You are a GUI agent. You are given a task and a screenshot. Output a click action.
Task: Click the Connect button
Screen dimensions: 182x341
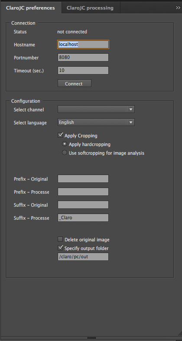75,84
